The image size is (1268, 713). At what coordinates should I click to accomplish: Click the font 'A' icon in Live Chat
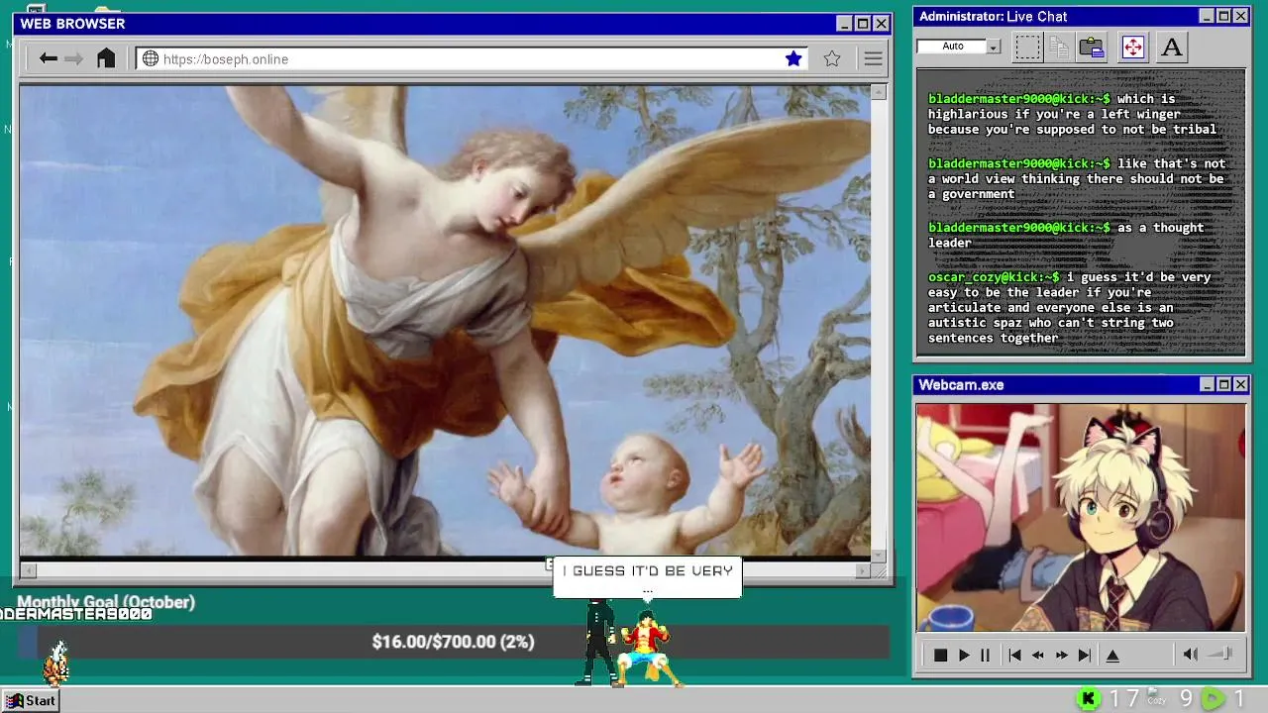1172,47
